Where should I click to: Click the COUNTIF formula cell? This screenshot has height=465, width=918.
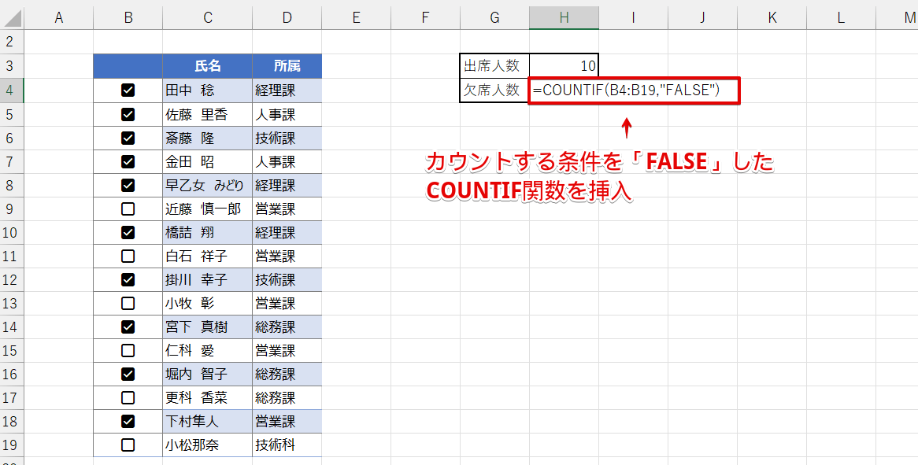click(634, 90)
